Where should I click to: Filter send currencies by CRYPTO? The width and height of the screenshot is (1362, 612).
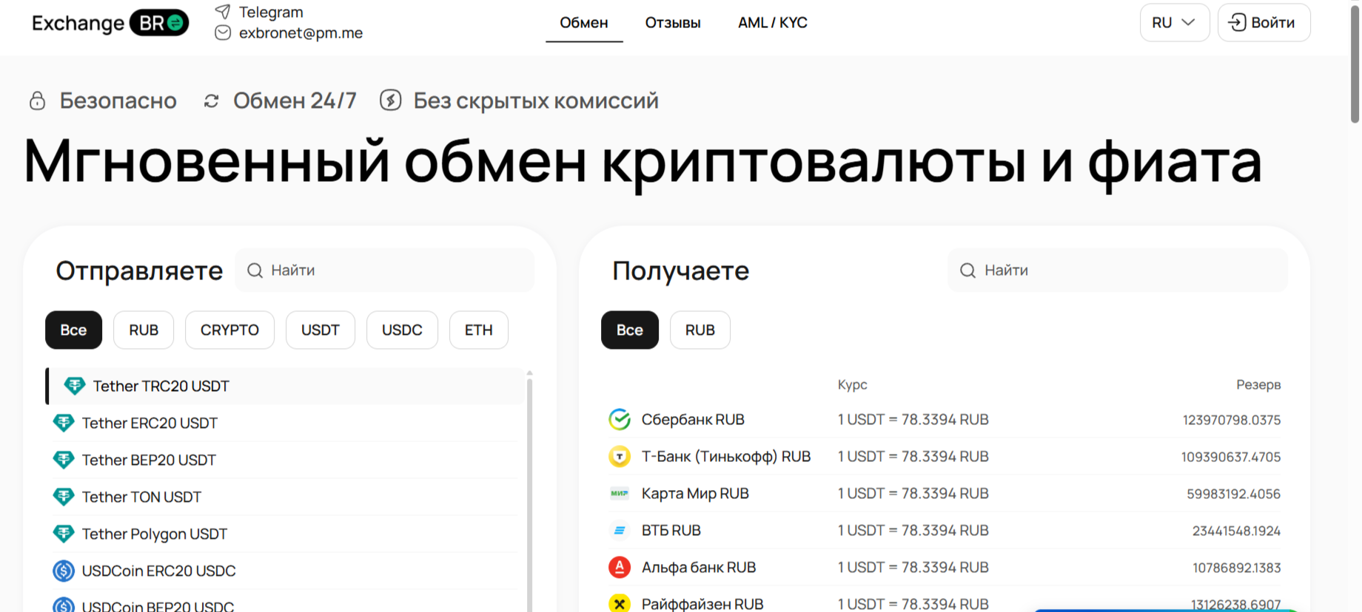[x=229, y=330]
